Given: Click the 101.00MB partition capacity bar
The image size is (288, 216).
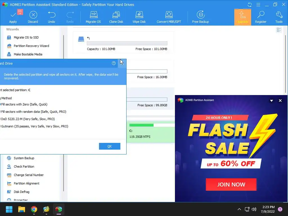Looking at the screenshot, I should (x=127, y=43).
